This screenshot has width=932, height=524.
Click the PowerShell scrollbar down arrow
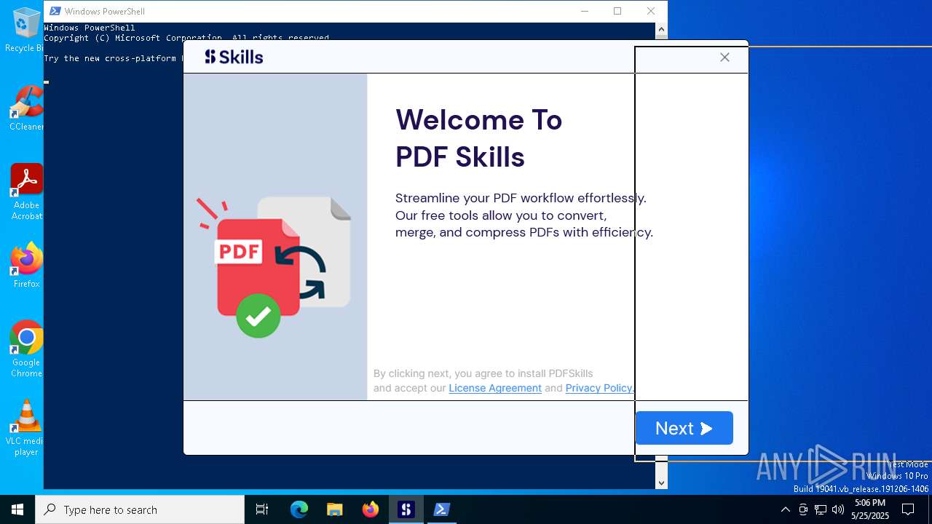click(x=661, y=483)
